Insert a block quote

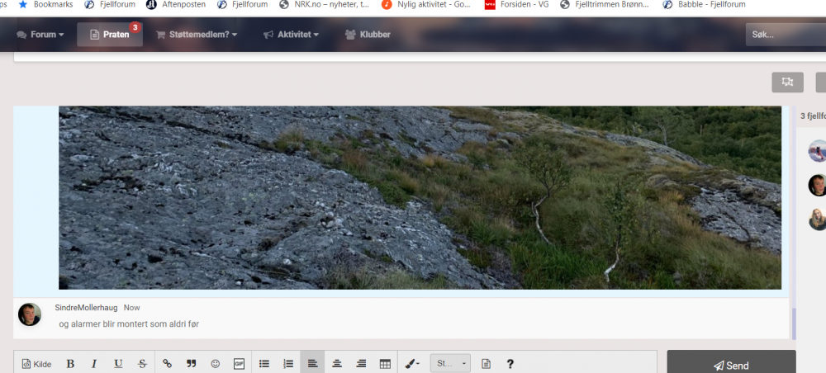[191, 363]
